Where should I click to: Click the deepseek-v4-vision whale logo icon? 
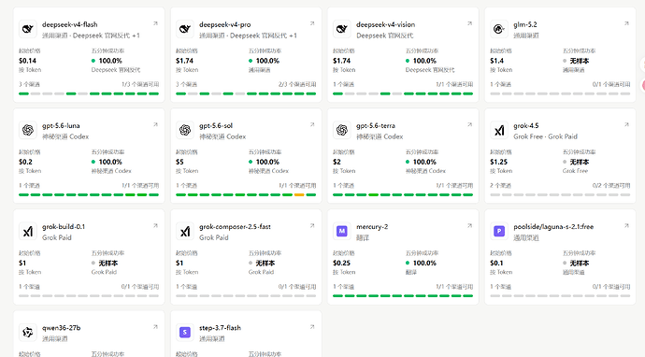click(x=342, y=29)
